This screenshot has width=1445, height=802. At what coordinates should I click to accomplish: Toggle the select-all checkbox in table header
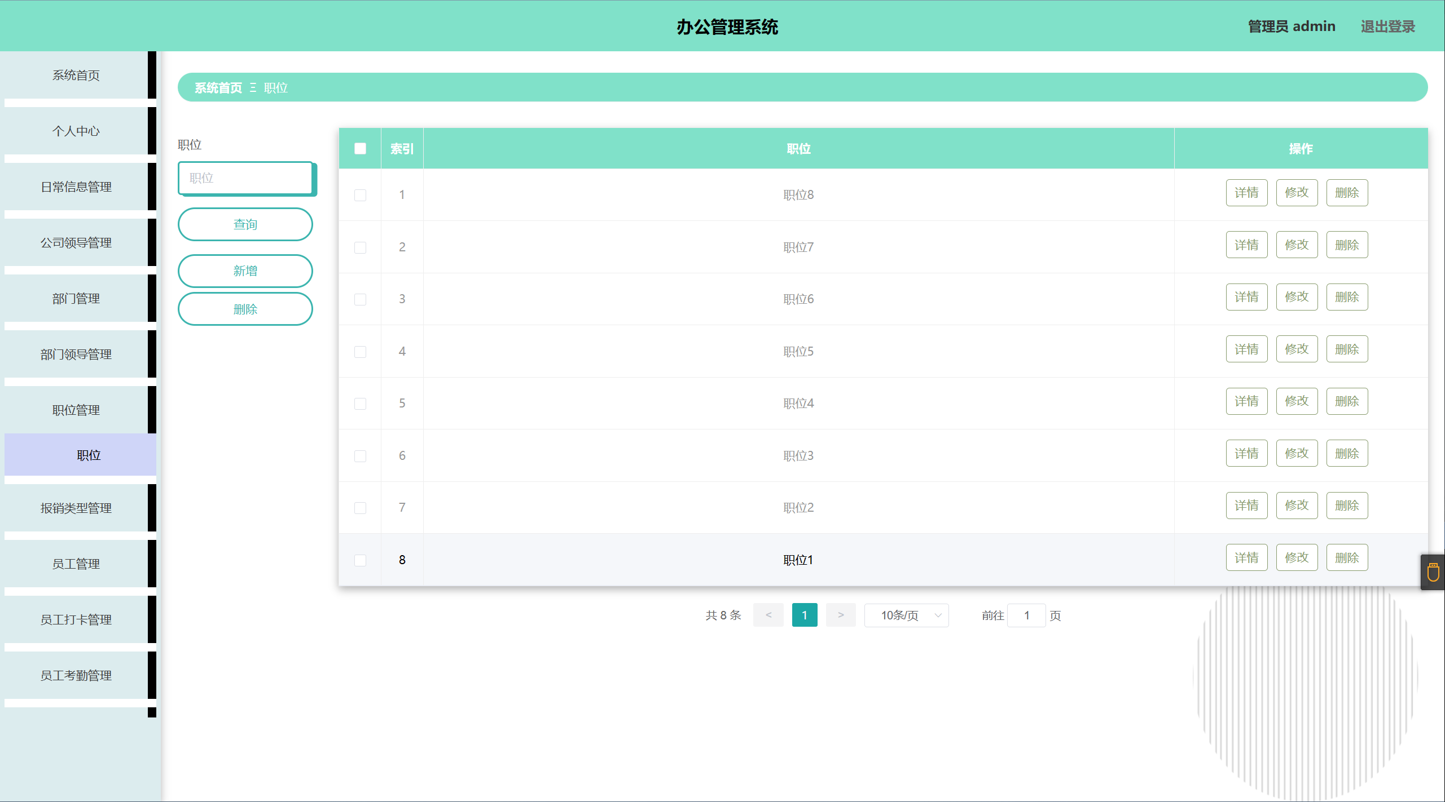[x=360, y=149]
